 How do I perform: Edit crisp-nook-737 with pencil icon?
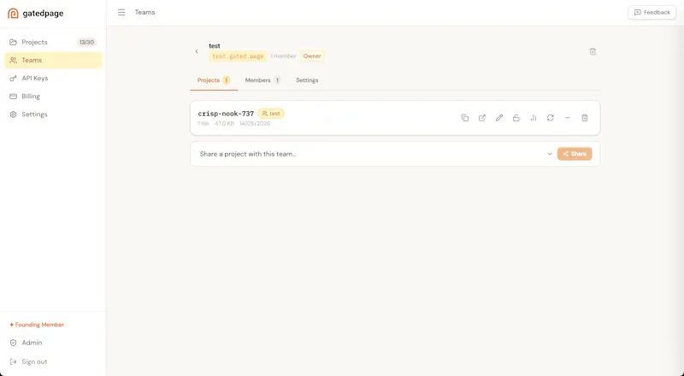499,118
